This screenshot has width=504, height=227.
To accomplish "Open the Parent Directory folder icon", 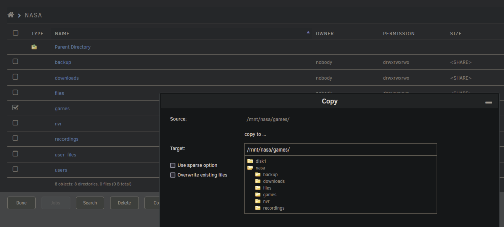I will 34,47.
